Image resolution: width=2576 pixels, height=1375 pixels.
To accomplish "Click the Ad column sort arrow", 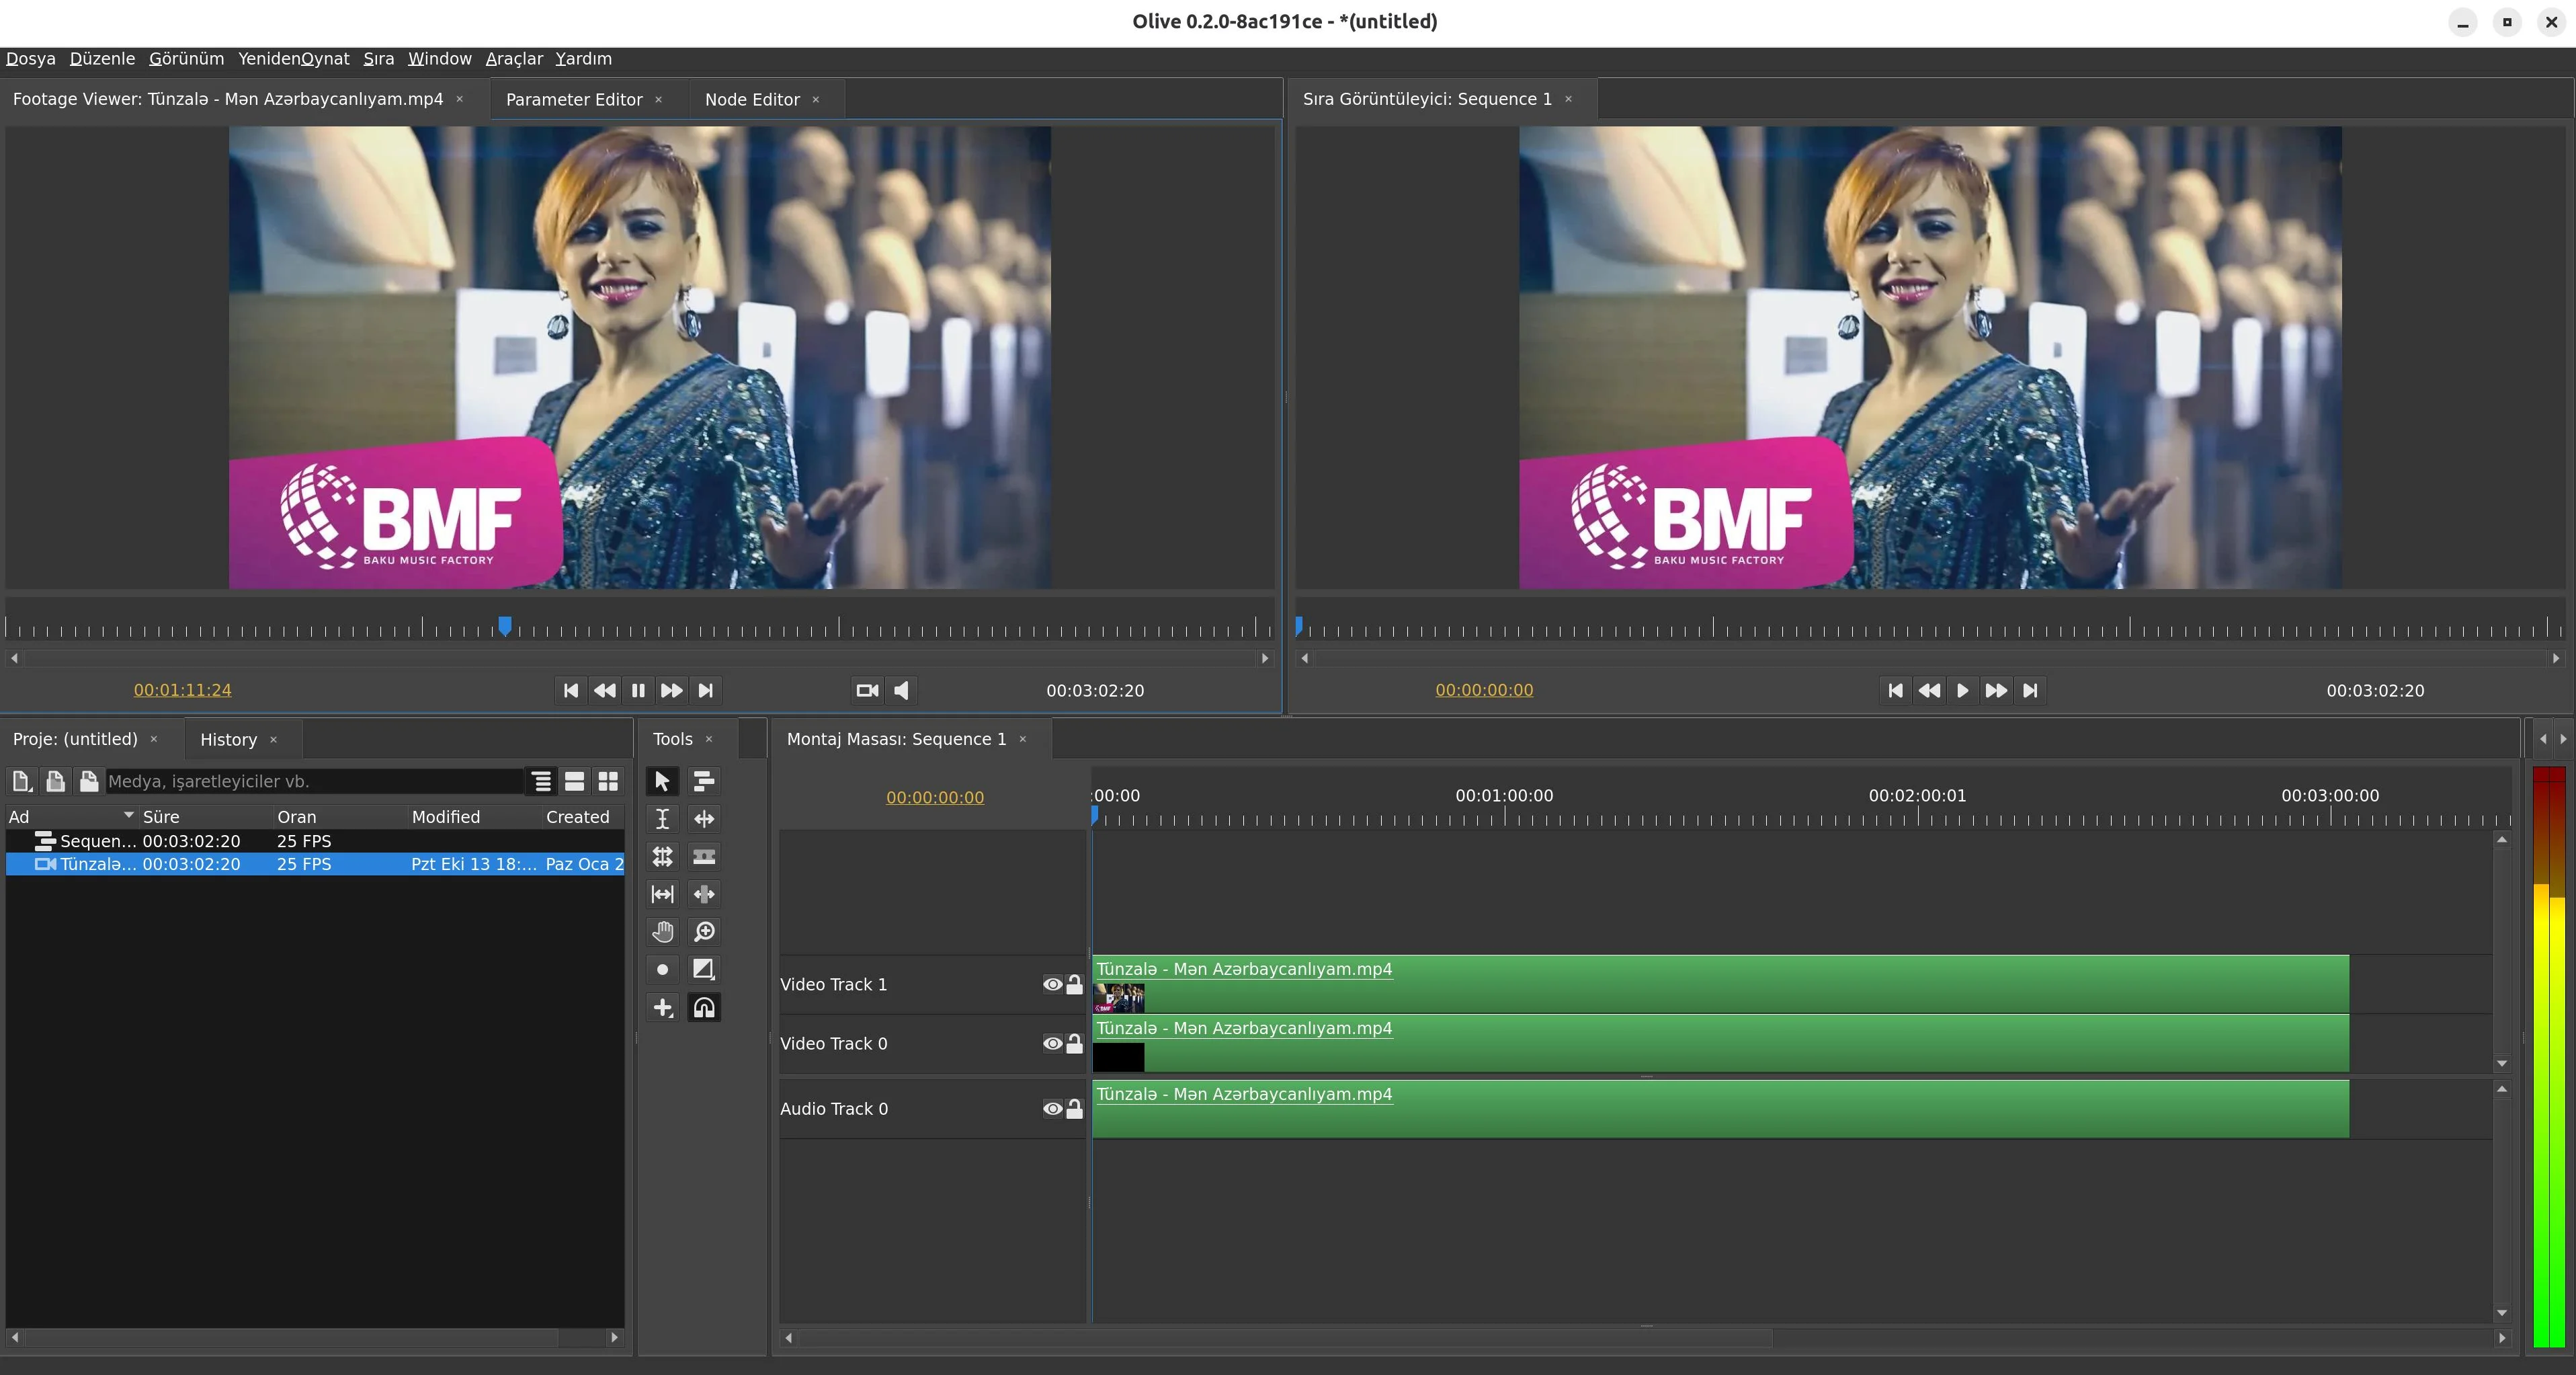I will tap(128, 816).
